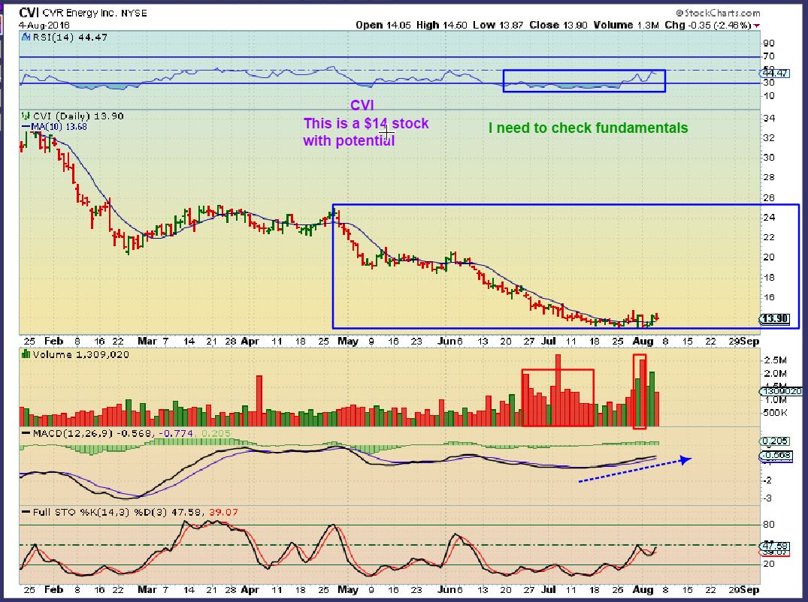Click the green 'check fundamentals' annotation text

588,128
